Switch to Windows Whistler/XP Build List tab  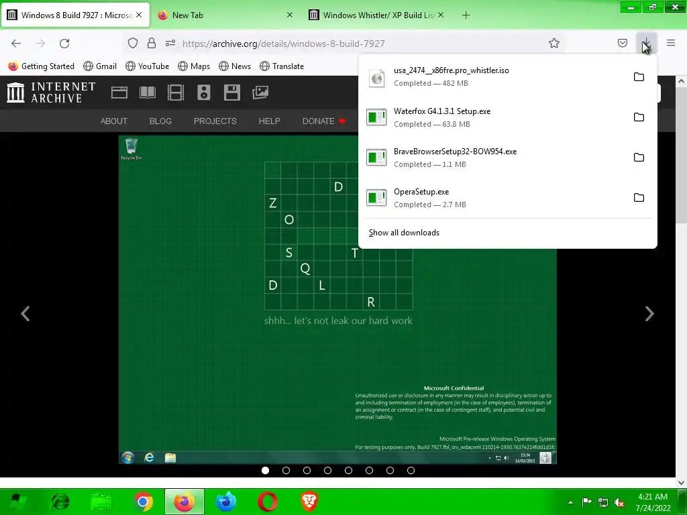(x=378, y=15)
